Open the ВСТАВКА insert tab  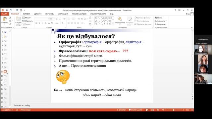coord(26,14)
